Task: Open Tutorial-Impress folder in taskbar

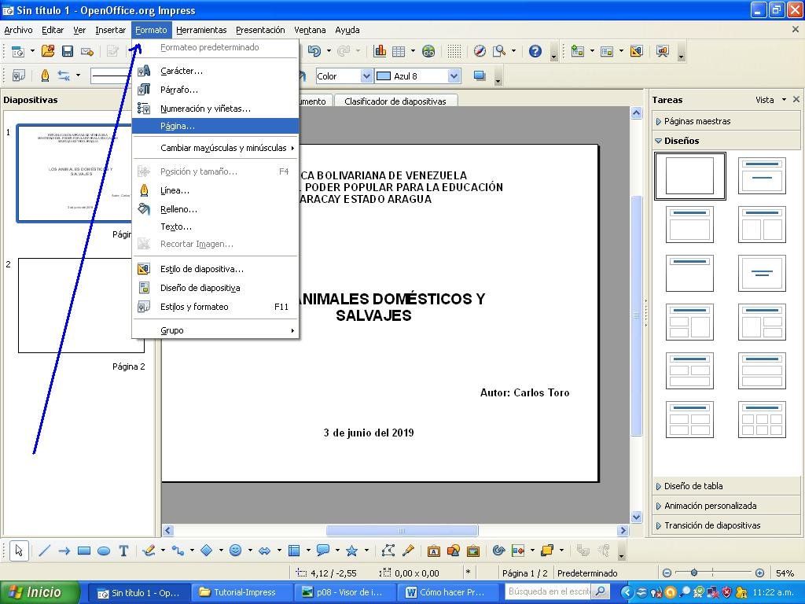Action: tap(241, 592)
